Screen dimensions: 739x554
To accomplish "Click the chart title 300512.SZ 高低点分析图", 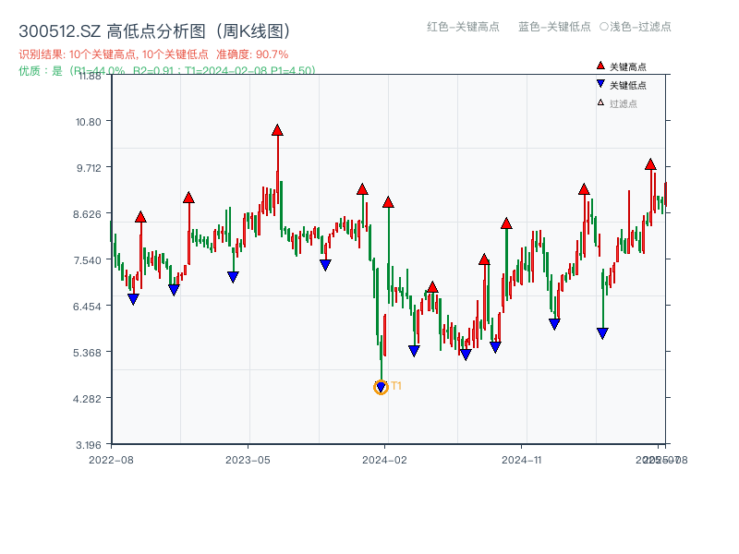I will 152,29.
